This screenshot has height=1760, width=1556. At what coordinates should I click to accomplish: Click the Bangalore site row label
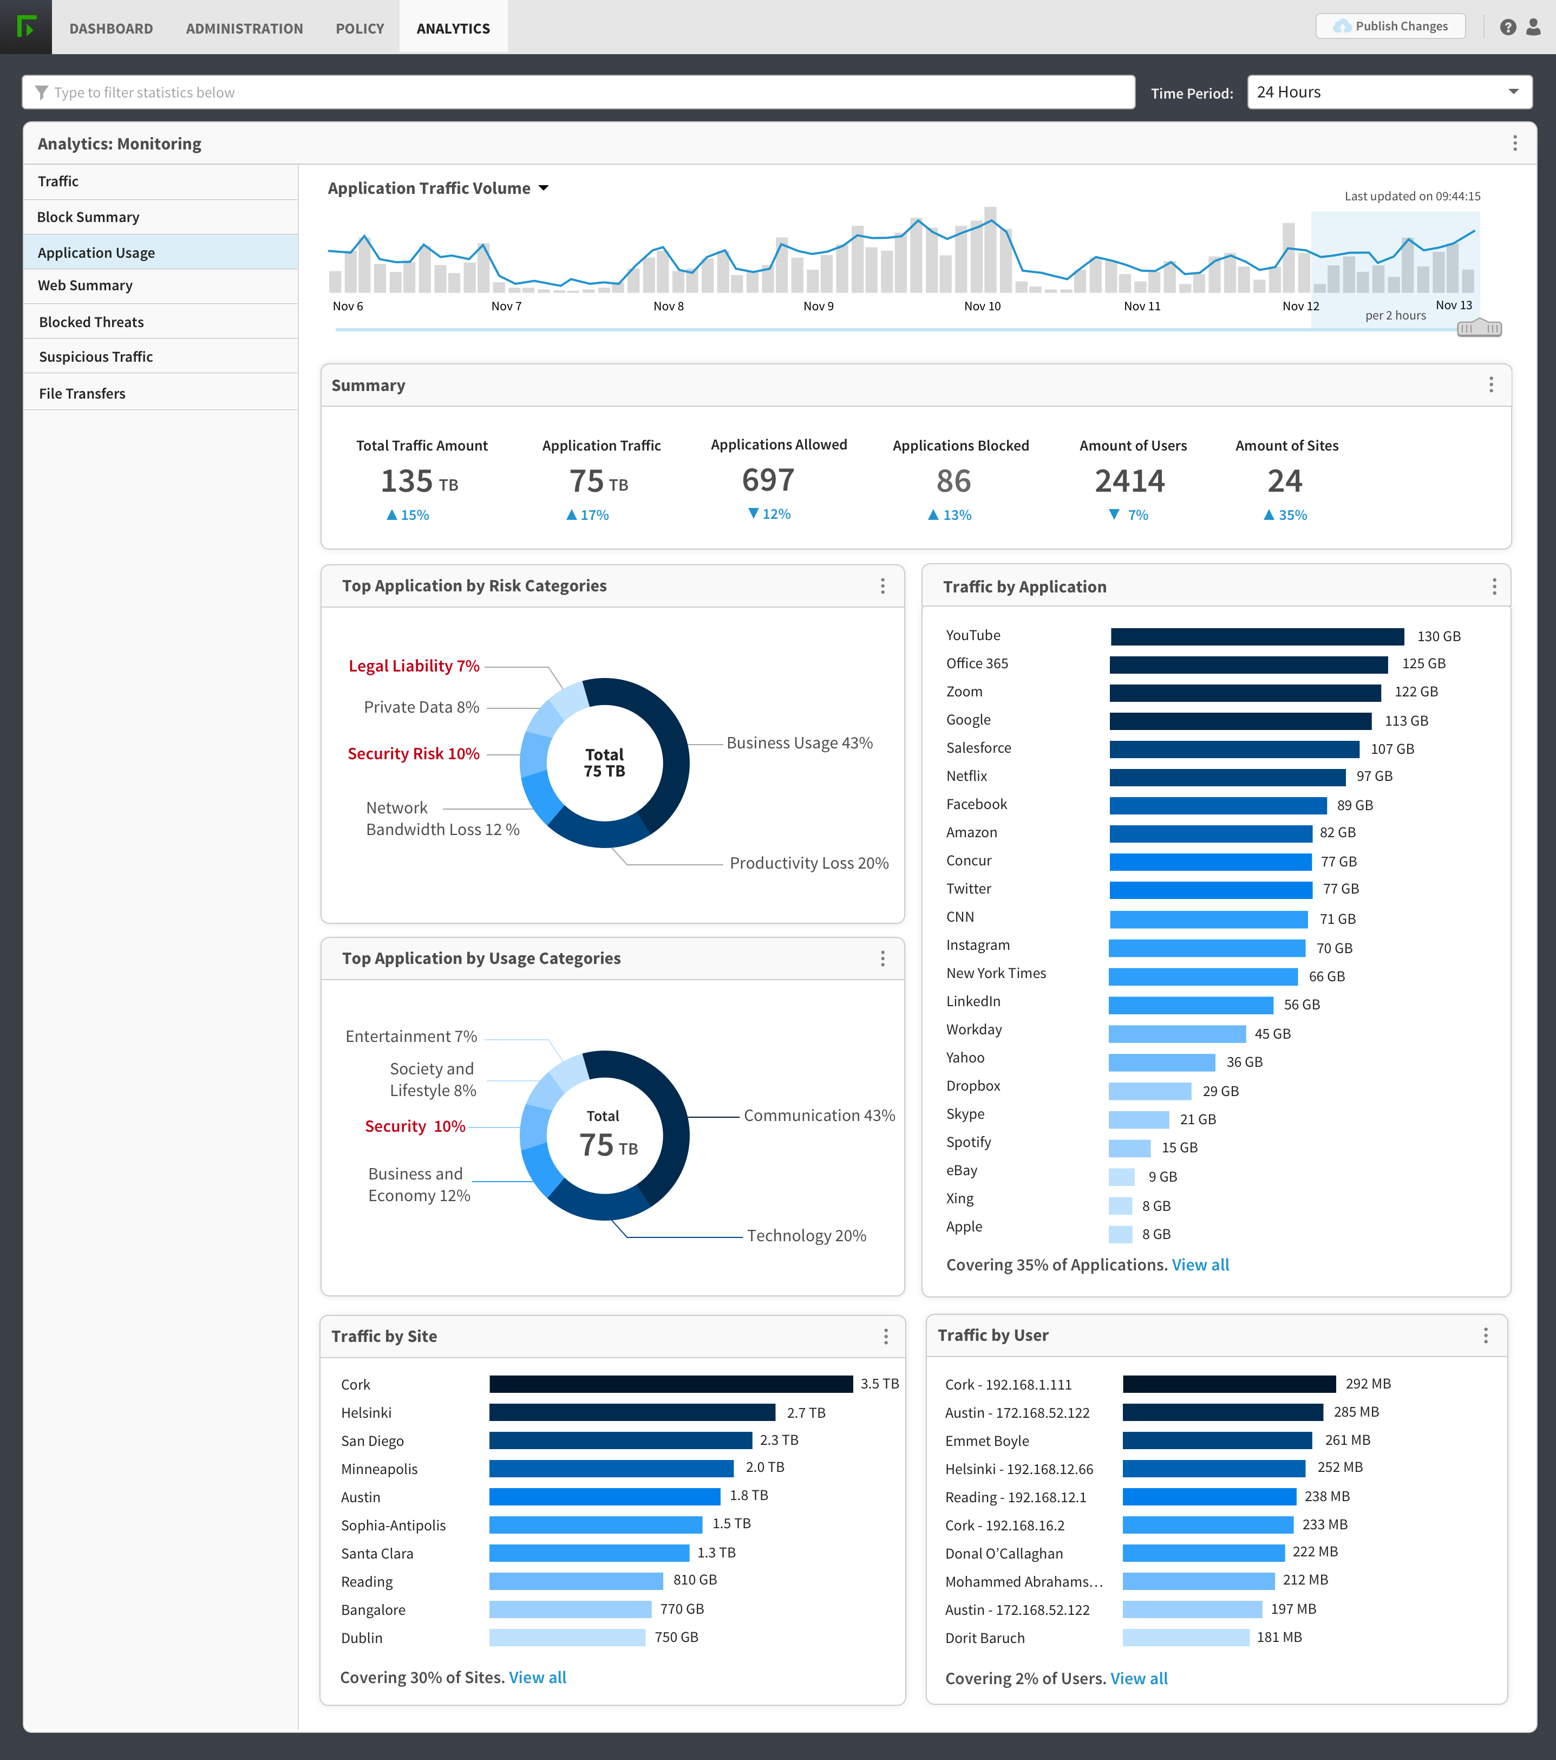[x=372, y=1610]
